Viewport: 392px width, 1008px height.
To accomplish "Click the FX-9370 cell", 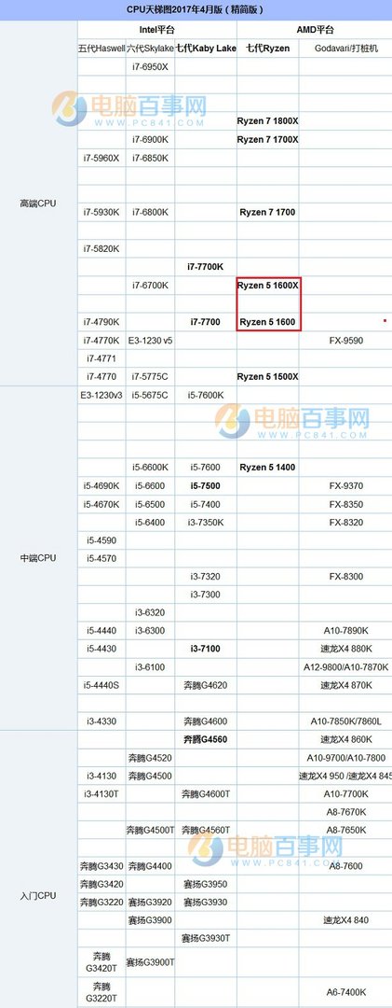I will pos(346,485).
